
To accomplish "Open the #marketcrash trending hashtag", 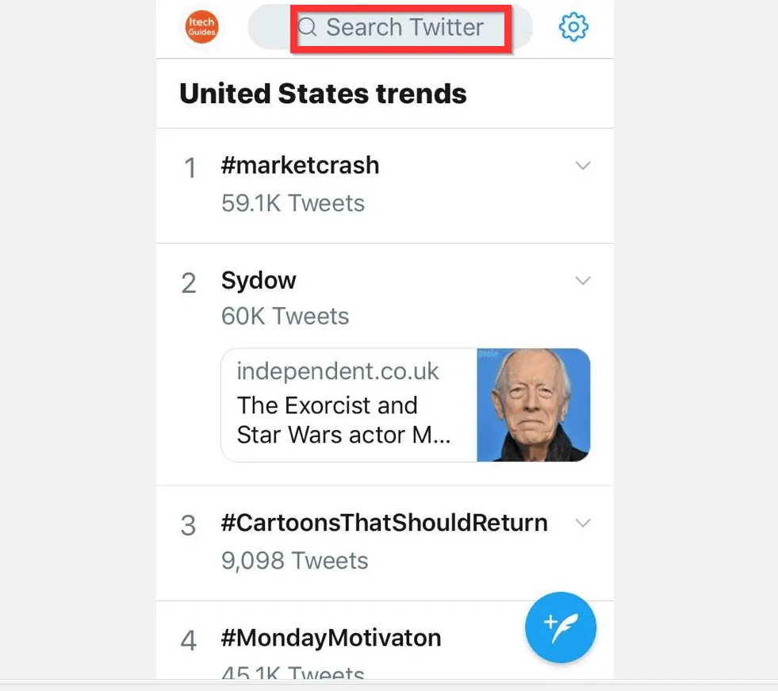I will 300,166.
